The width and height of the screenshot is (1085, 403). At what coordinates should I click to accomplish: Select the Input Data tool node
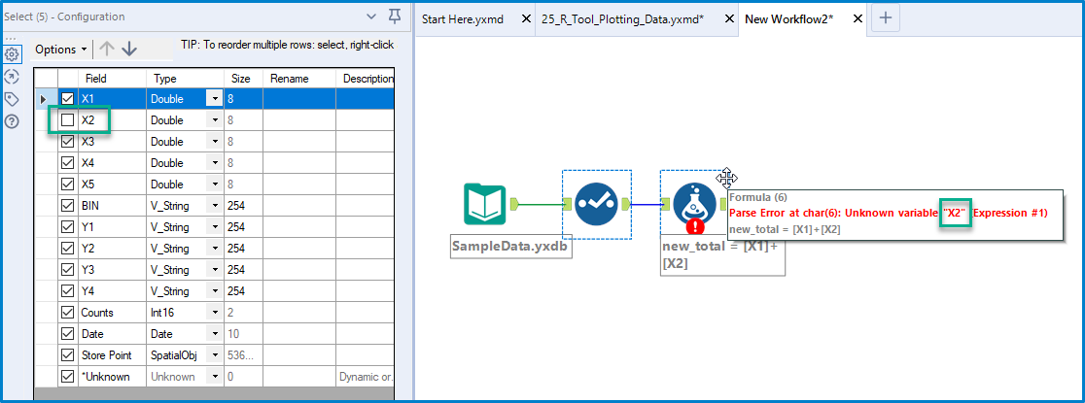486,204
